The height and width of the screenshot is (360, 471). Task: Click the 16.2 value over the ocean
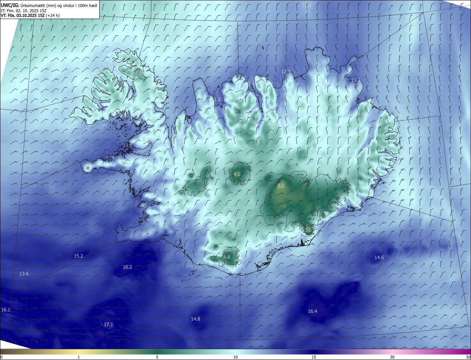pyautogui.click(x=127, y=267)
